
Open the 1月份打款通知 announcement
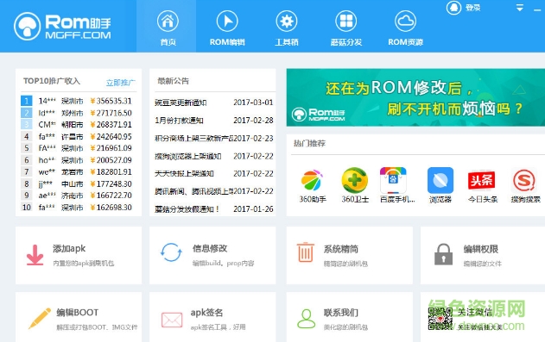pos(179,121)
